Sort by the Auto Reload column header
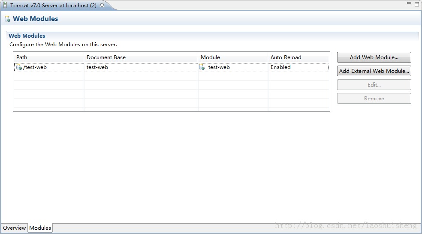Viewport: 422px width, 234px height. pyautogui.click(x=299, y=57)
